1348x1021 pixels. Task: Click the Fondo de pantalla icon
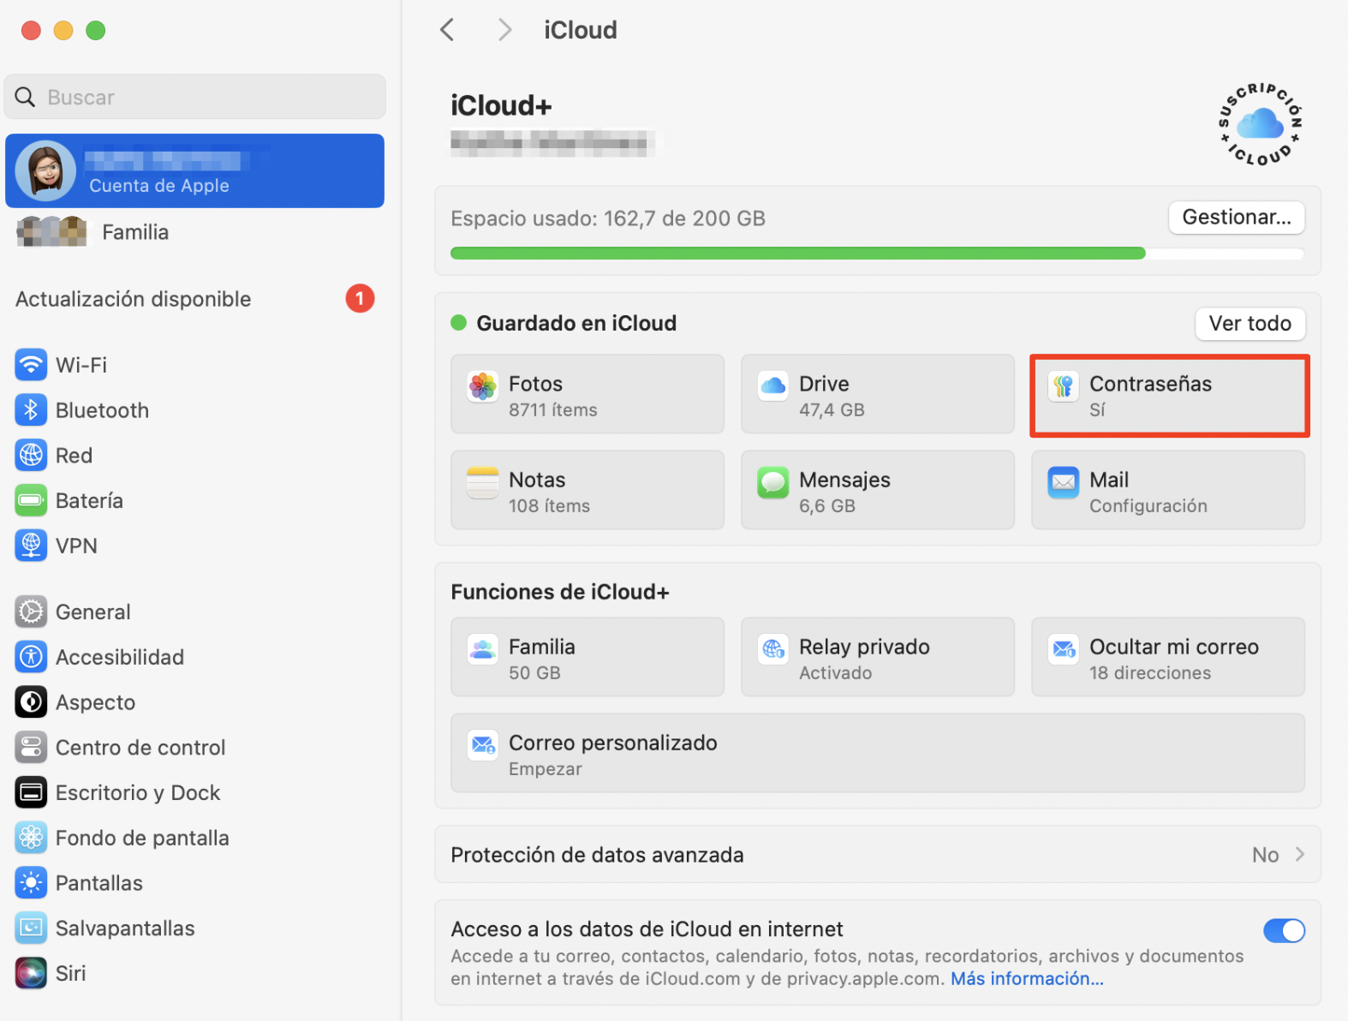coord(31,838)
